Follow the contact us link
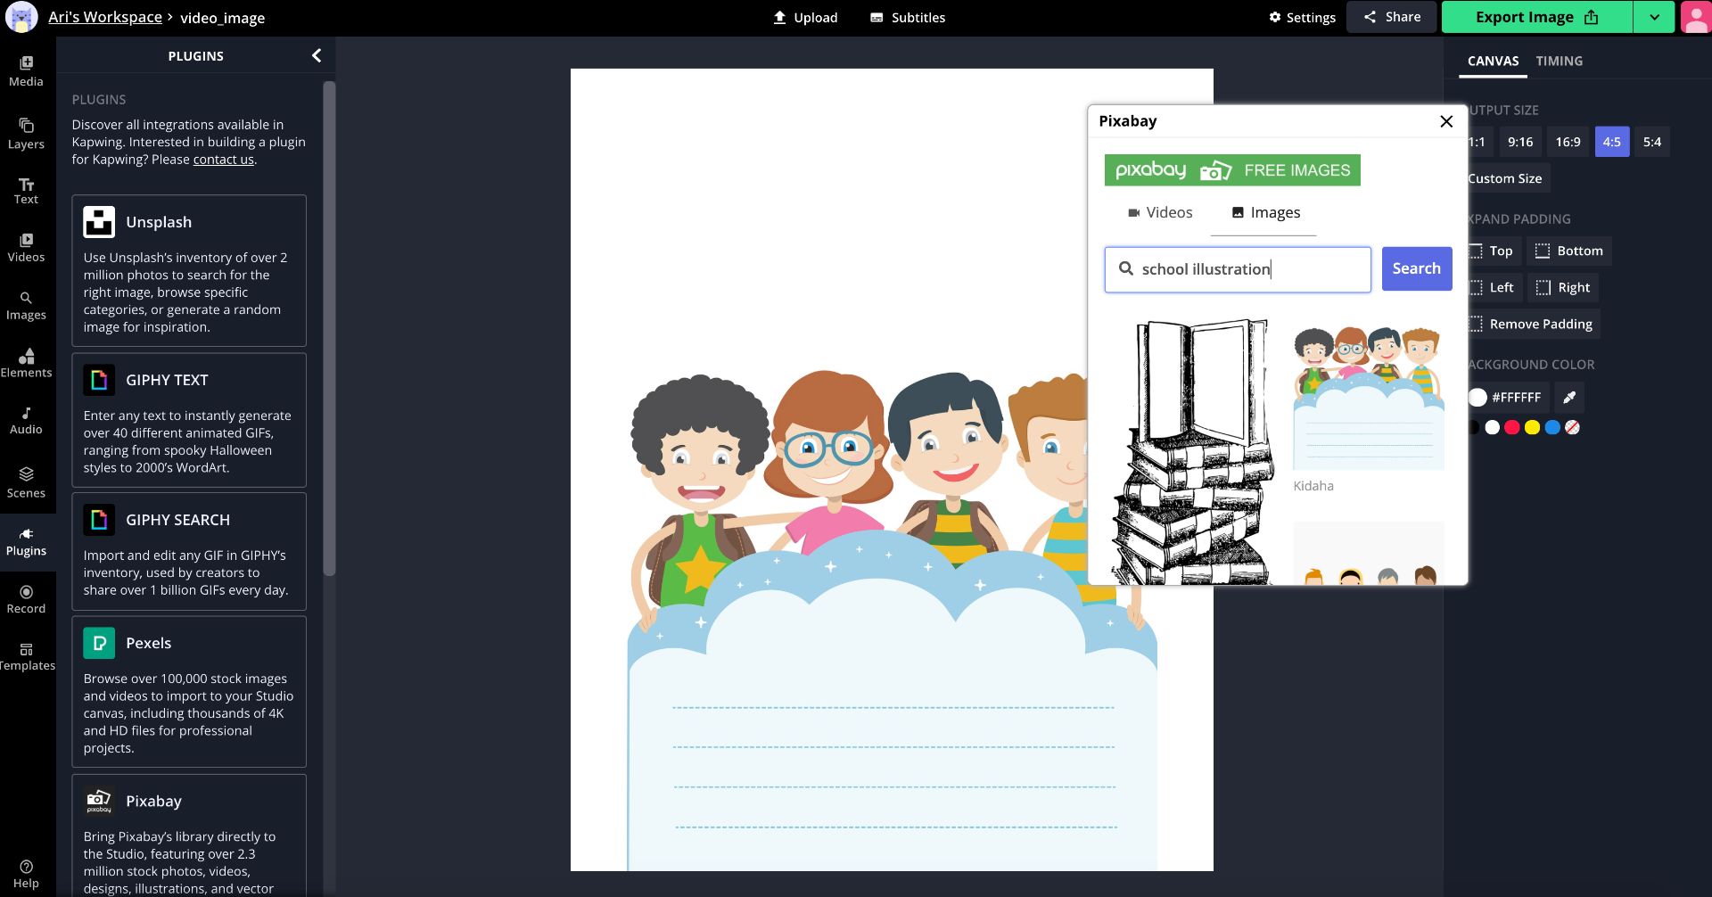Viewport: 1712px width, 897px height. [223, 160]
